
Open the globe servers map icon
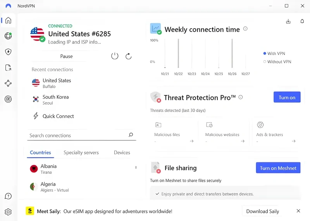coord(8,36)
